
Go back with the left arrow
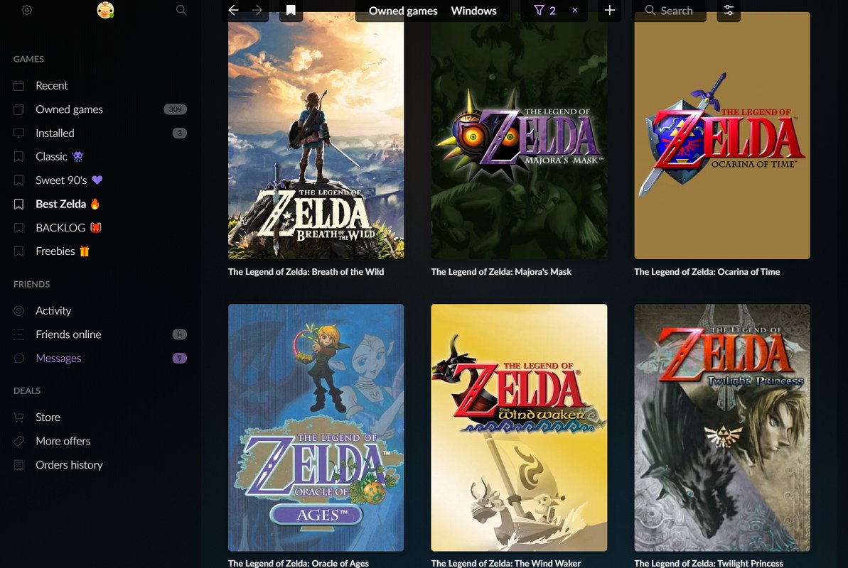point(234,10)
